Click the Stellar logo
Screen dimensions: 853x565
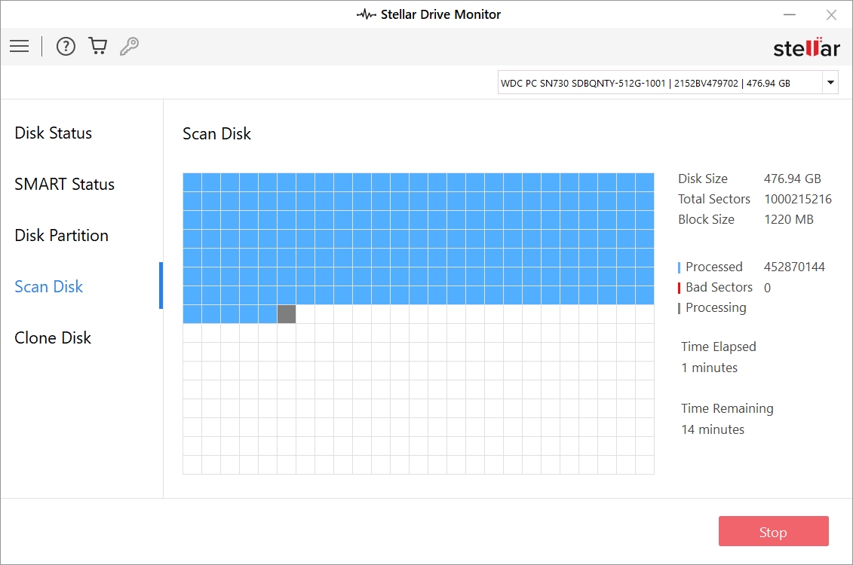pyautogui.click(x=806, y=48)
